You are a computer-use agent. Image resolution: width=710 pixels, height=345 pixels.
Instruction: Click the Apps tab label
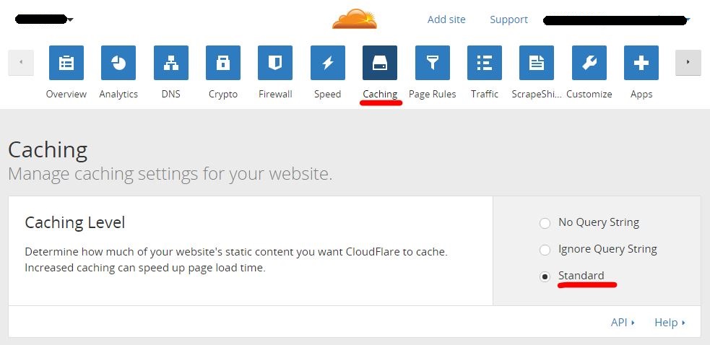[641, 94]
